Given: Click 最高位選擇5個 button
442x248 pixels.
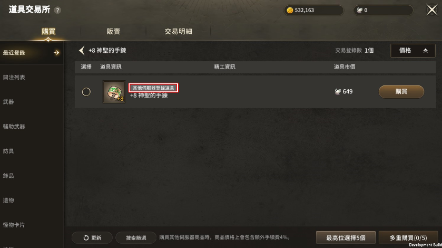Looking at the screenshot, I should (x=346, y=237).
